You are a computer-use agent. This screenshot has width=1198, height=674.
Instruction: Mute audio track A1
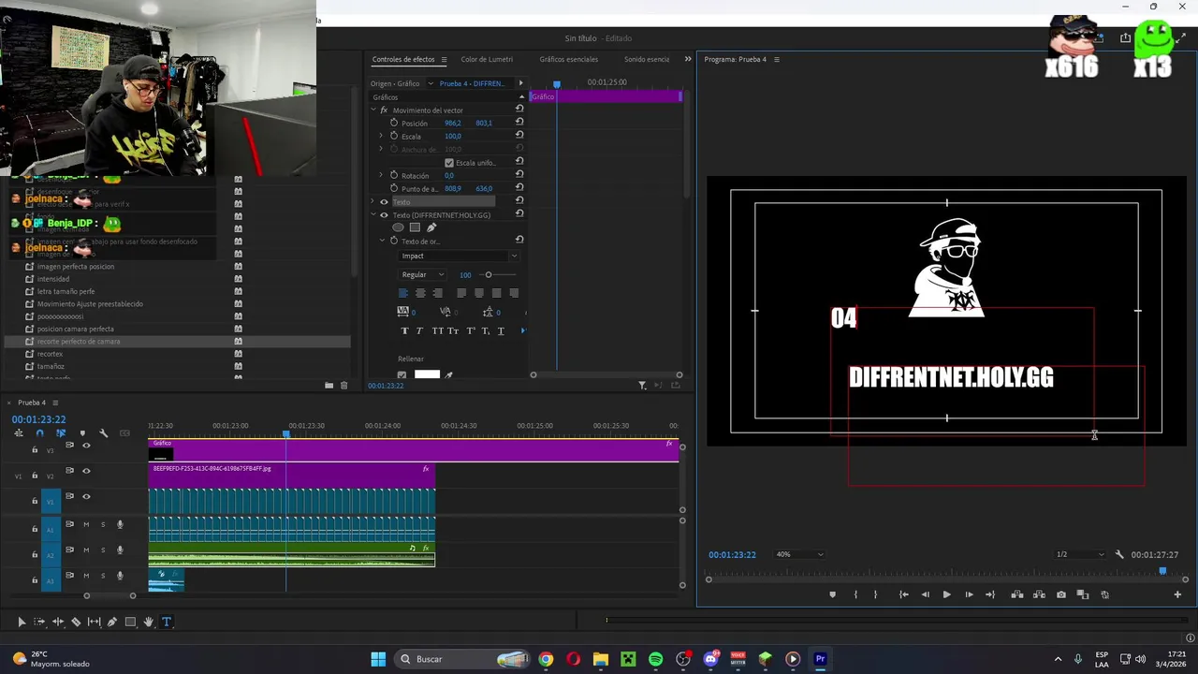[86, 524]
